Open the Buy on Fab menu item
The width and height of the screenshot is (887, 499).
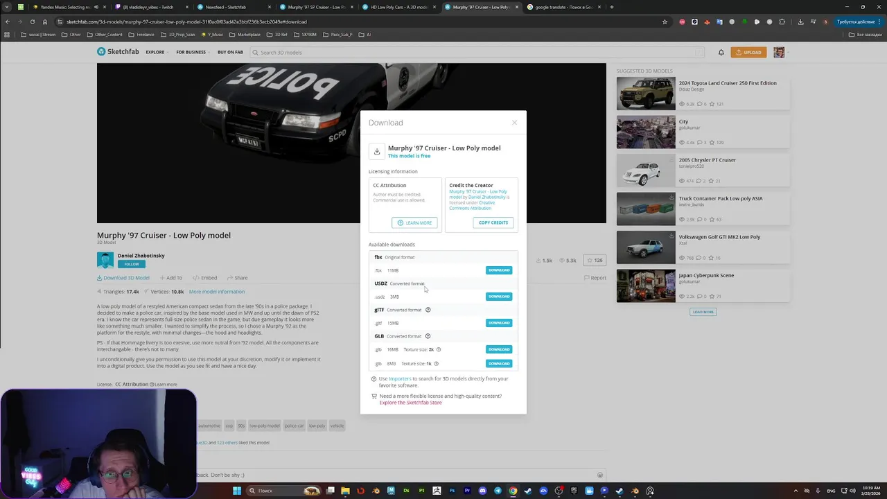coord(230,52)
